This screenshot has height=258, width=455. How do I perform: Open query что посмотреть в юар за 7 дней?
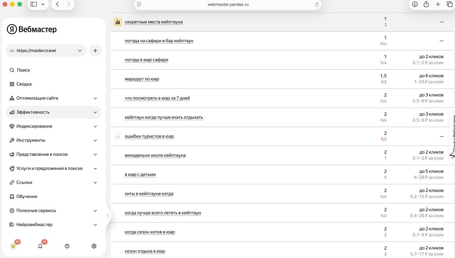point(157,98)
